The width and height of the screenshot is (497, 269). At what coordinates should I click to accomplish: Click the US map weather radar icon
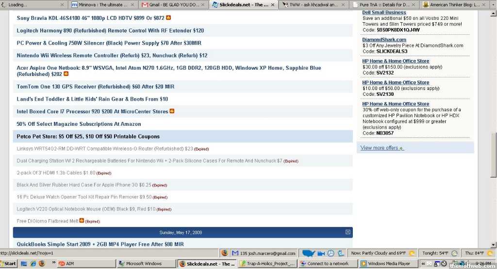(x=308, y=253)
